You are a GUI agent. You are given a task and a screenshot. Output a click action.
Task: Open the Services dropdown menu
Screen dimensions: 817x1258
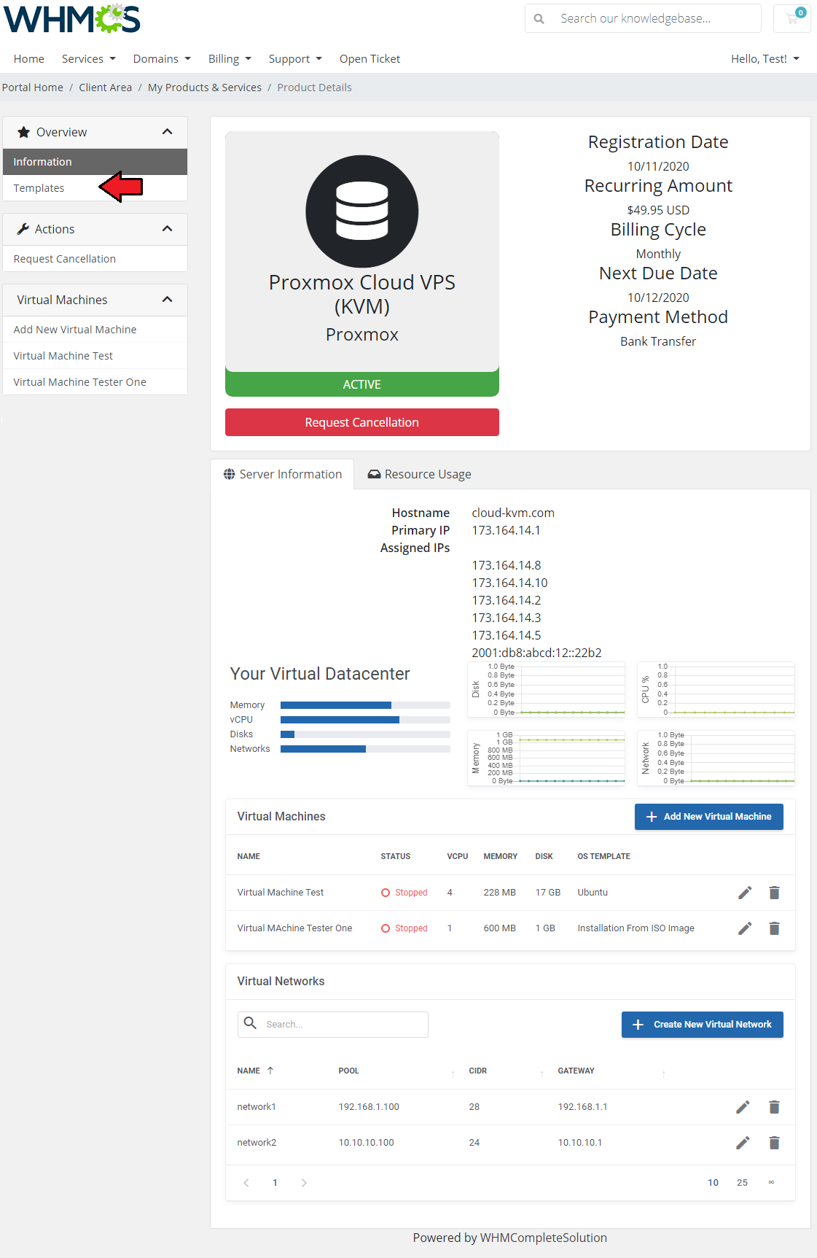[x=88, y=59]
